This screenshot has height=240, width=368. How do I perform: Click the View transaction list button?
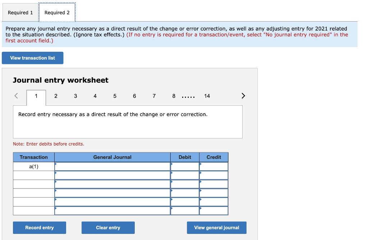pos(32,58)
